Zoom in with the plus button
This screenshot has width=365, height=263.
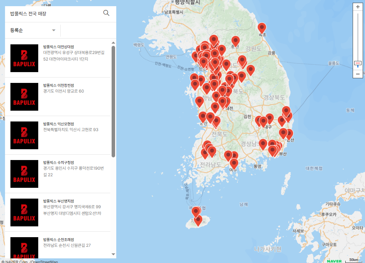pos(358,7)
